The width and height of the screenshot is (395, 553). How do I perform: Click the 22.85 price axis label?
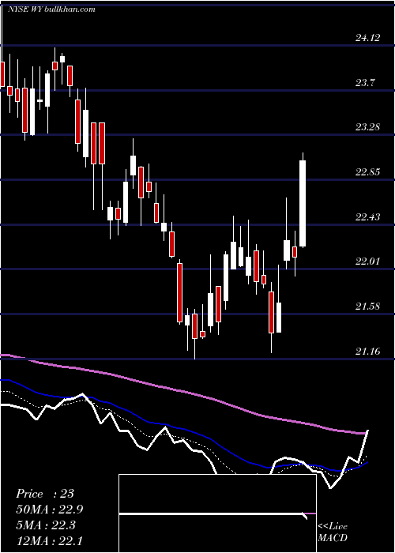pyautogui.click(x=367, y=172)
